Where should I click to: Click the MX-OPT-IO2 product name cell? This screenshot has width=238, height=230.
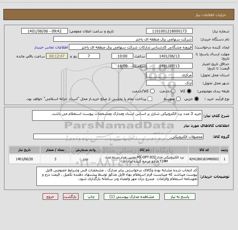click(145, 159)
